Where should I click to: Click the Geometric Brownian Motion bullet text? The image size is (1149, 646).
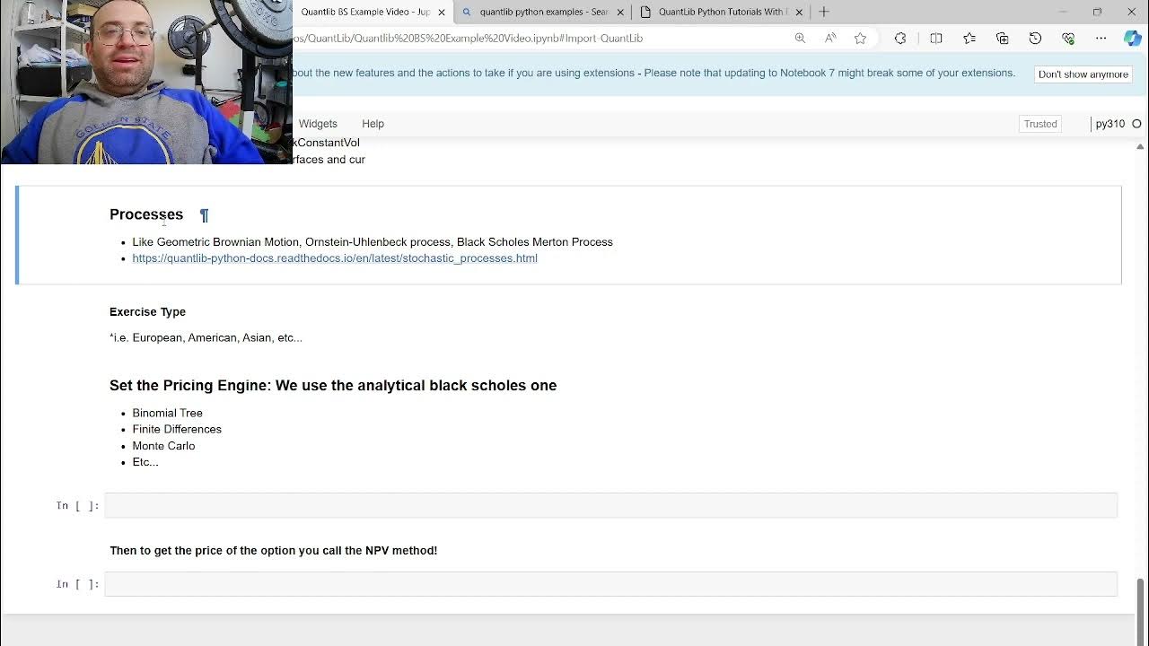point(373,242)
